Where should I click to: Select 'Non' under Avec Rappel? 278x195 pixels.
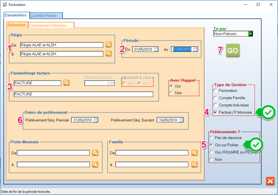172,93
